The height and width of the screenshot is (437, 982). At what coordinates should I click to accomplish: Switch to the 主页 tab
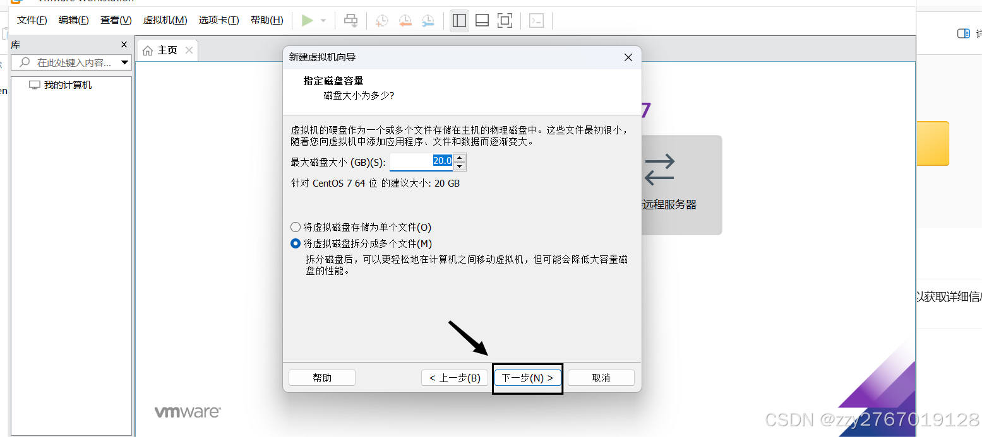click(167, 50)
